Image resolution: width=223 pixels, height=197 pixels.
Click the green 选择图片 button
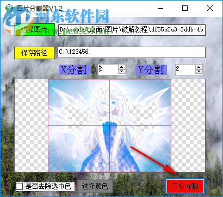[34, 30]
